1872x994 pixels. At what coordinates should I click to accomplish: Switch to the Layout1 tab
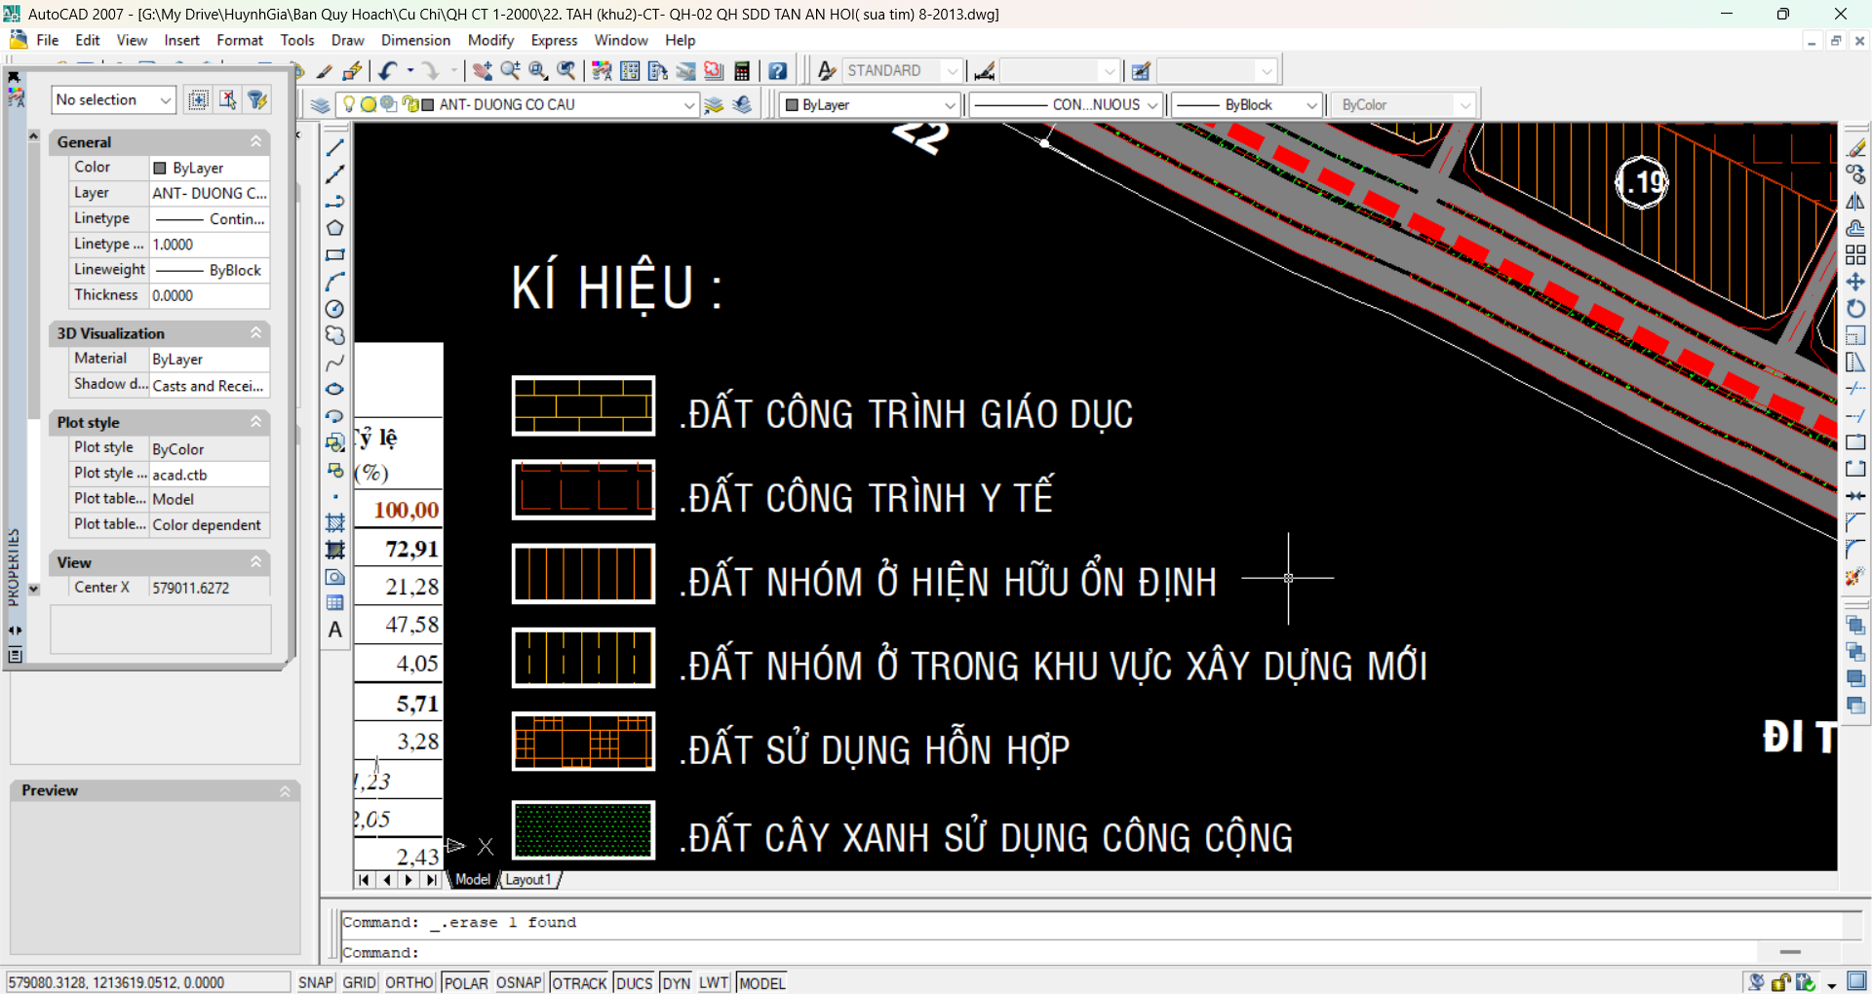528,879
